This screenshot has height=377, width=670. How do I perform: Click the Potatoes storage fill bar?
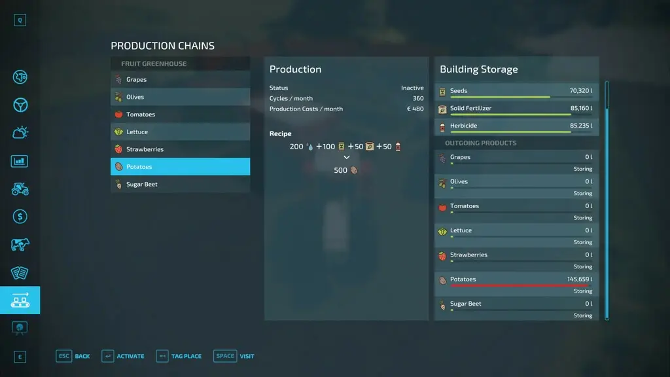[x=521, y=285]
